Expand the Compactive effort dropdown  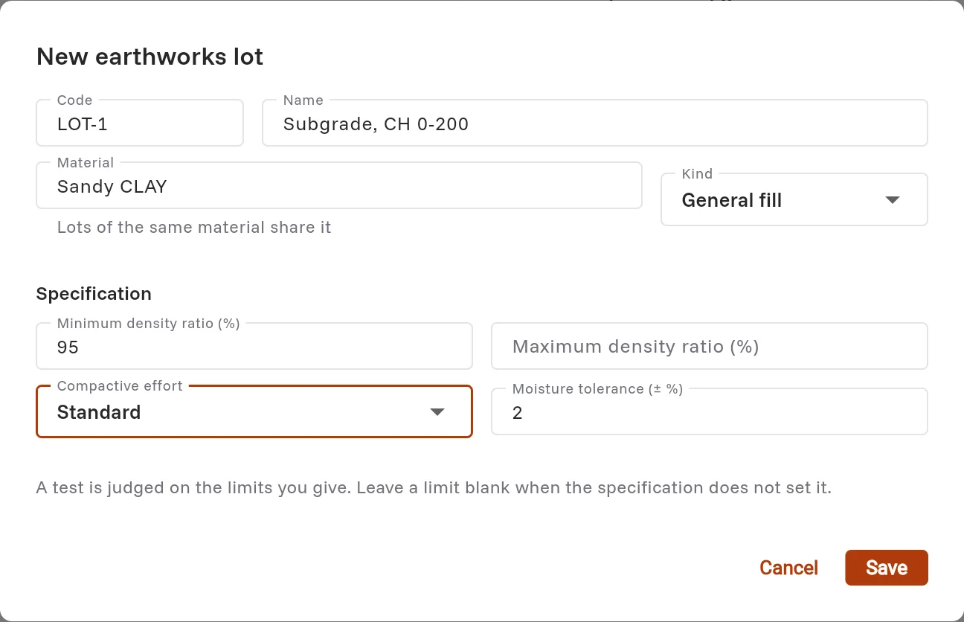click(254, 411)
